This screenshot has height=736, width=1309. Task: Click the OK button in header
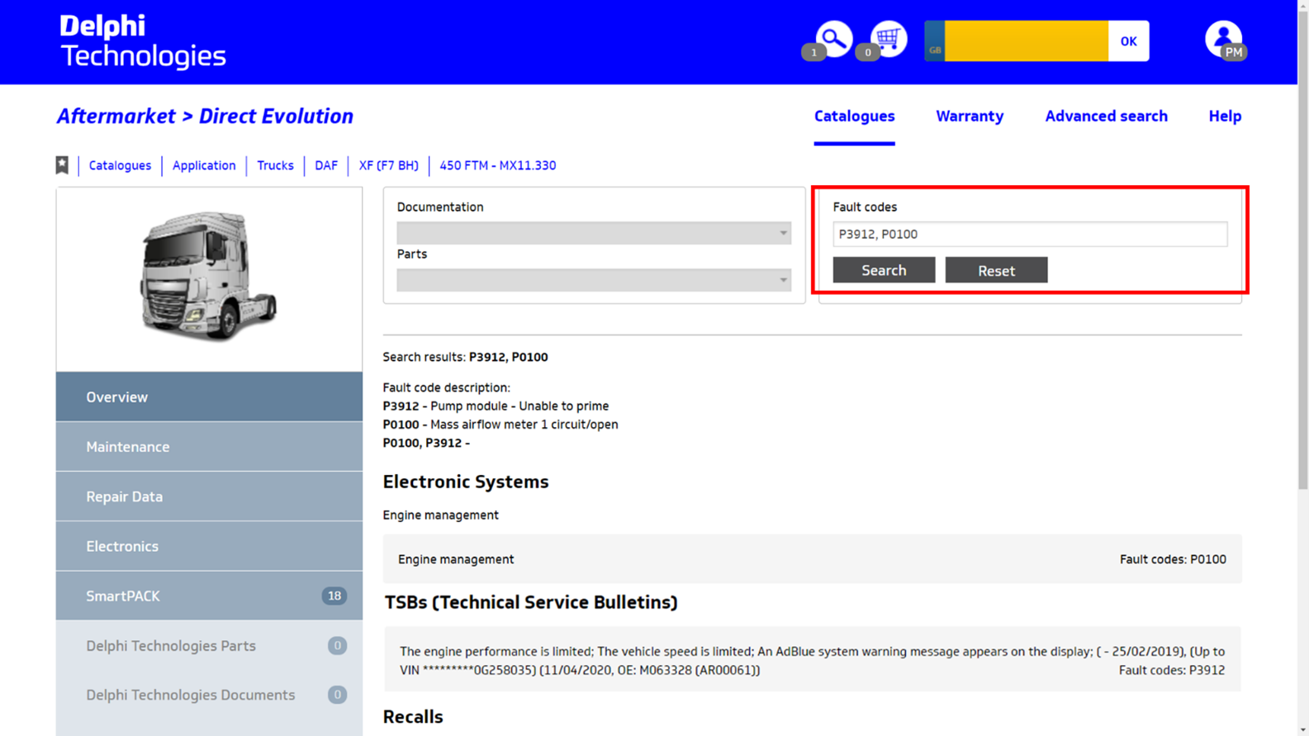(1128, 41)
